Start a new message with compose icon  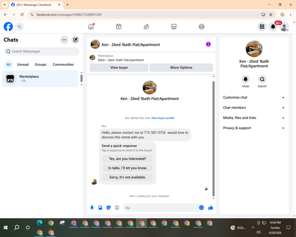[x=75, y=40]
